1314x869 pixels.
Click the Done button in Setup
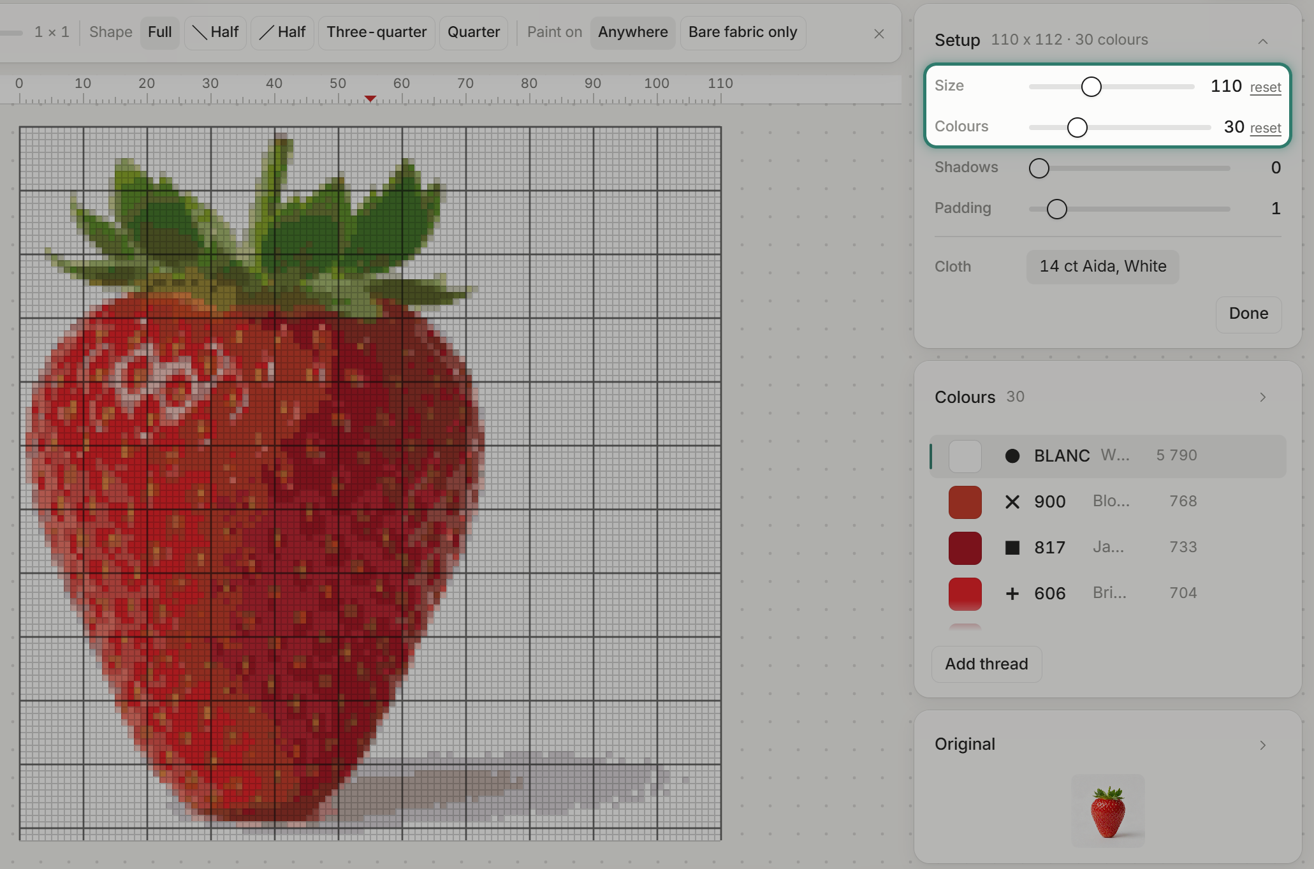pyautogui.click(x=1248, y=314)
